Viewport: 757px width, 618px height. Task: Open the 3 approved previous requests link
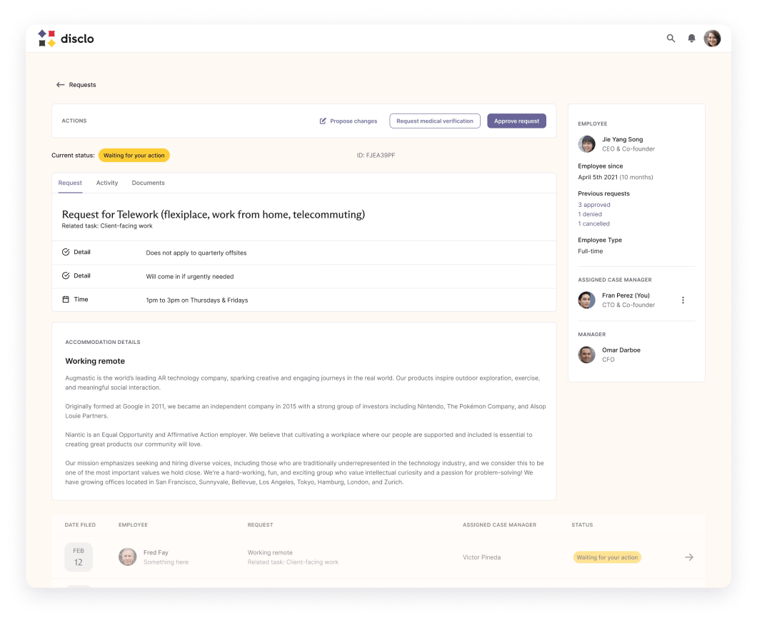(x=594, y=205)
